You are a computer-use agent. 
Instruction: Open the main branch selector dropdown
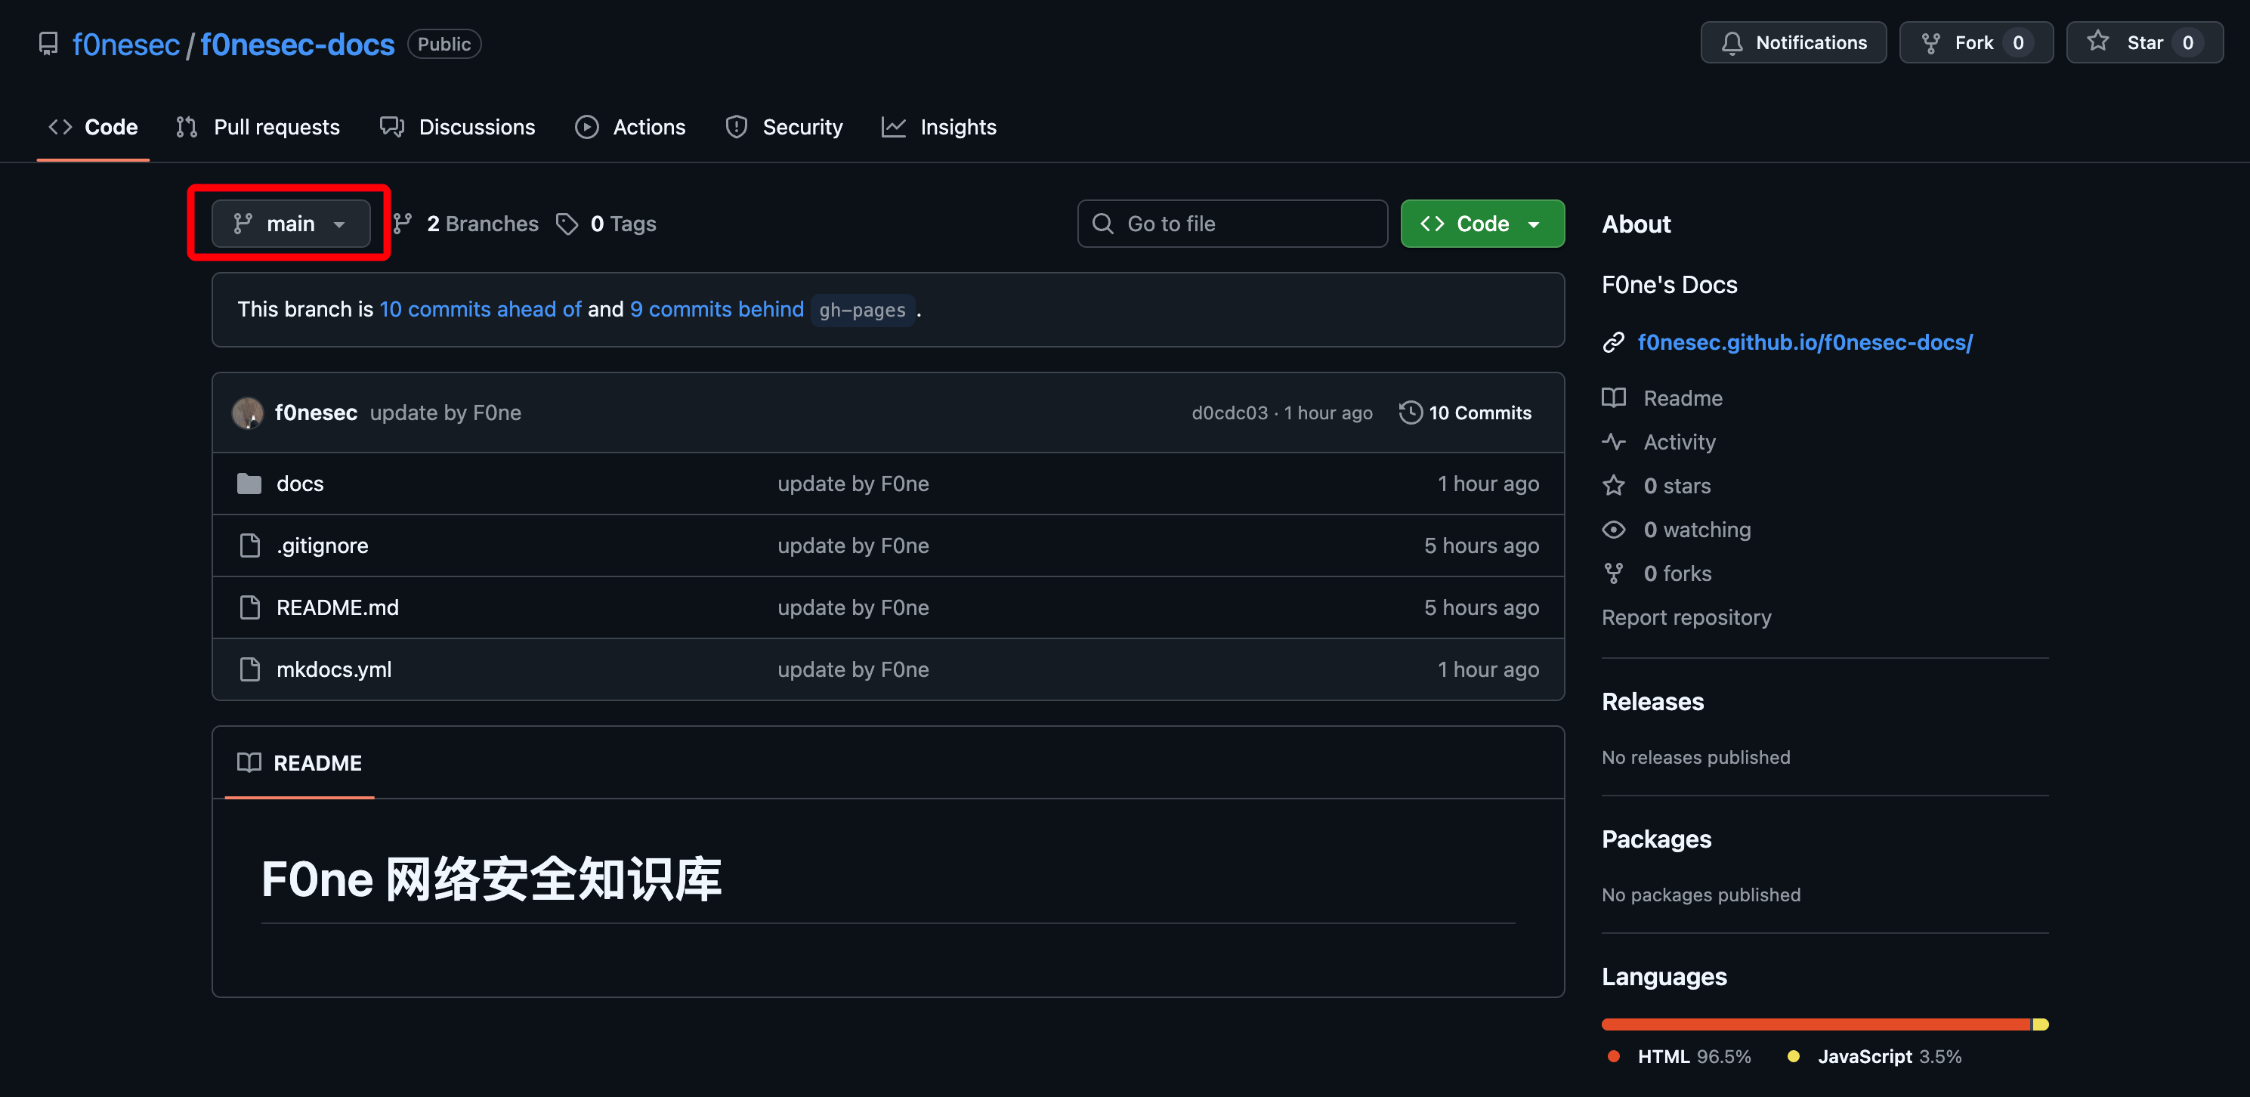[290, 224]
